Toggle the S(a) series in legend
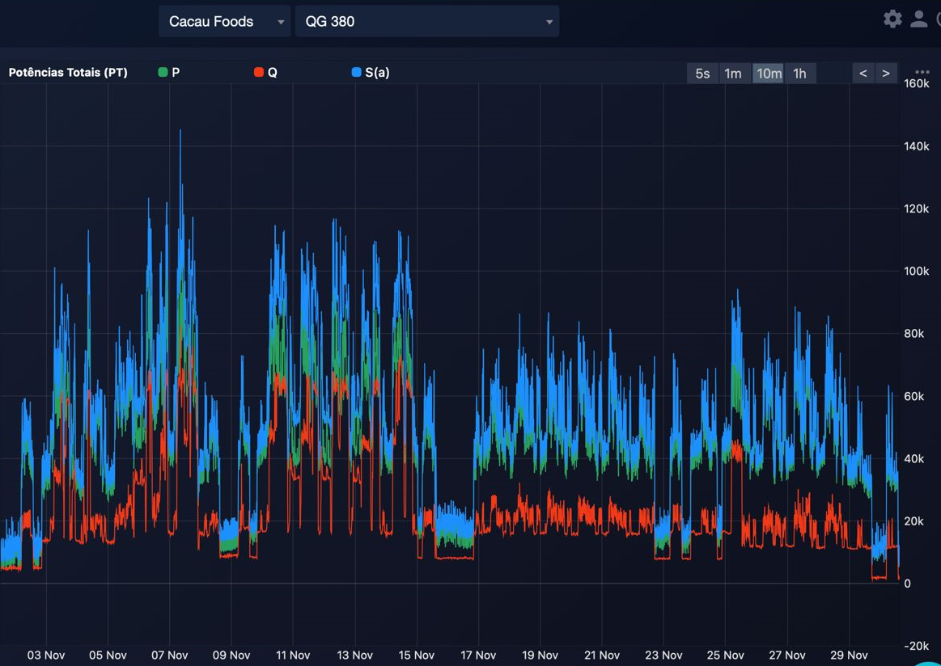The width and height of the screenshot is (941, 666). (371, 73)
